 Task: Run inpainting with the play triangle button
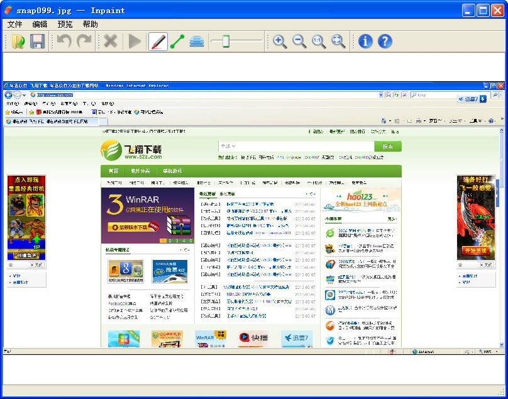click(x=135, y=42)
